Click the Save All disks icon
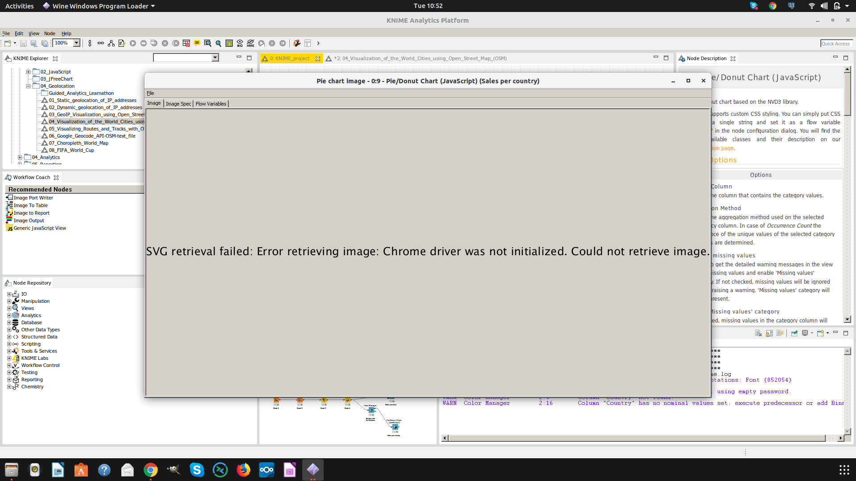 coord(45,43)
